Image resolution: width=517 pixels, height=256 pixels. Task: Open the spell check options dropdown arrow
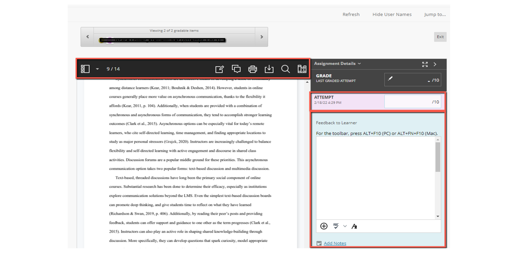[x=345, y=226]
